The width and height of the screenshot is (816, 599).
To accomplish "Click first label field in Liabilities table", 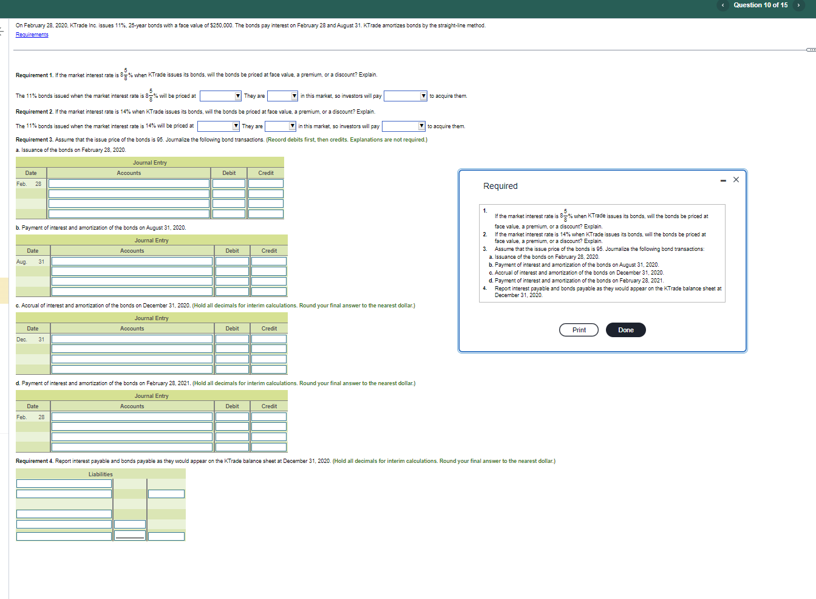I will (x=64, y=484).
